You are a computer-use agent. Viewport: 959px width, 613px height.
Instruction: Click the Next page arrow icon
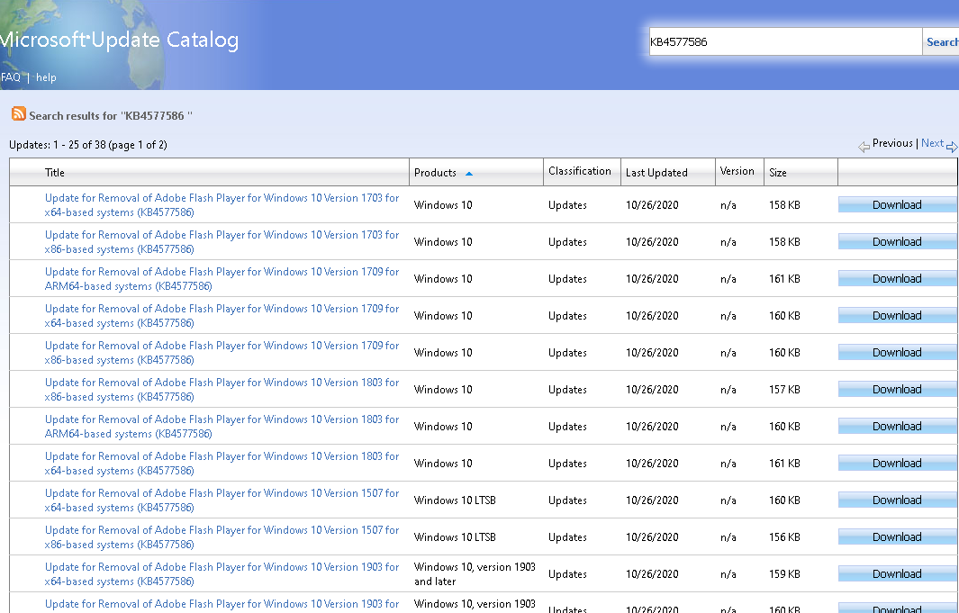[952, 147]
